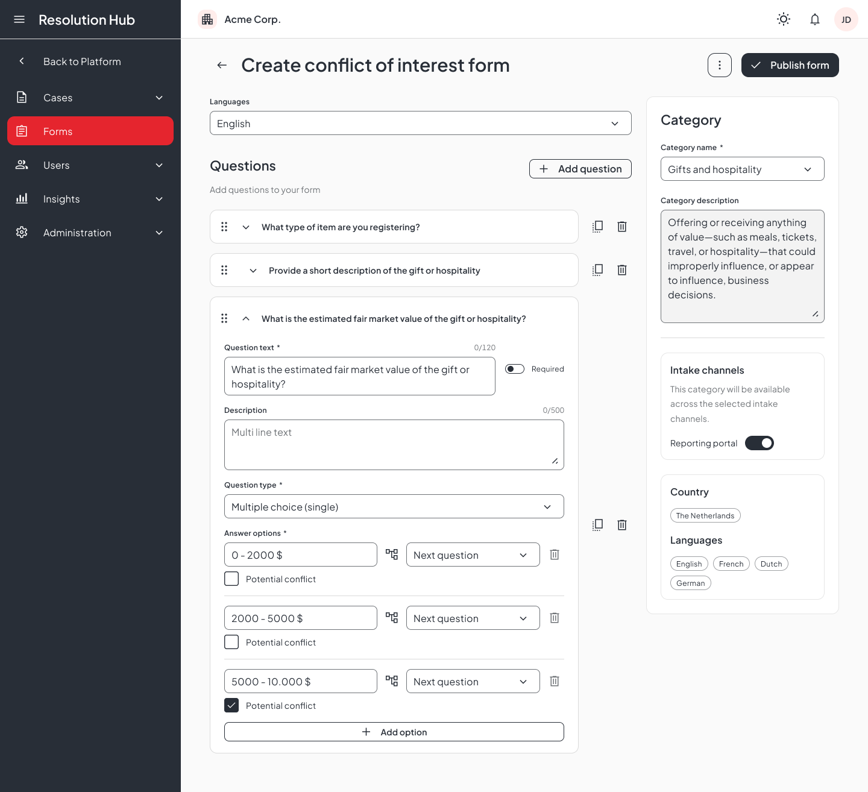This screenshot has width=868, height=792.
Task: Delete the '2000 - 5000 $' answer option
Action: [x=555, y=618]
